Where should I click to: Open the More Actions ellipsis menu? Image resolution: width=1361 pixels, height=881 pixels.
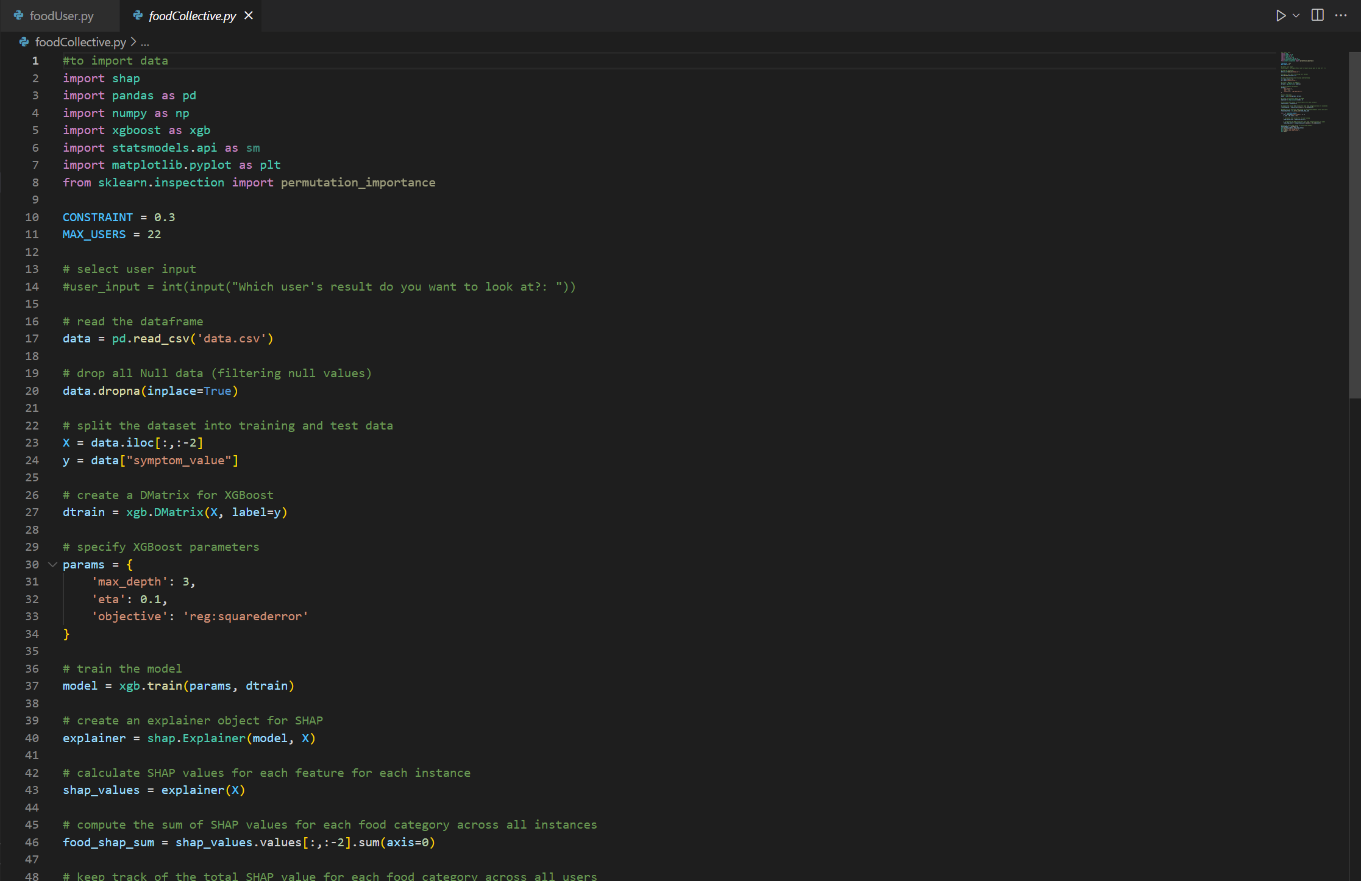tap(1341, 16)
